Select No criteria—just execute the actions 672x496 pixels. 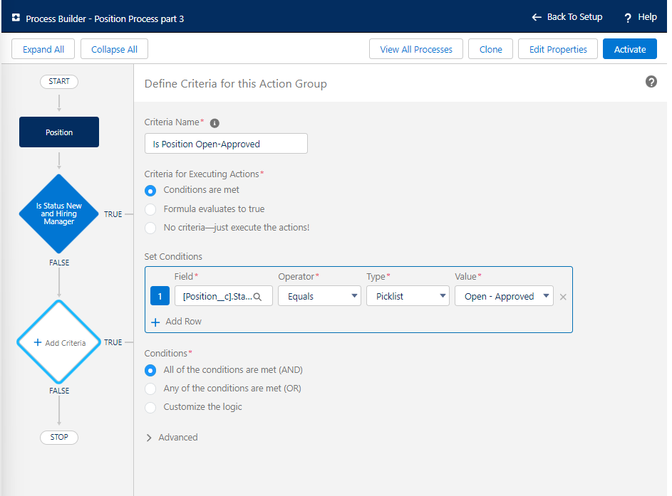tap(150, 228)
